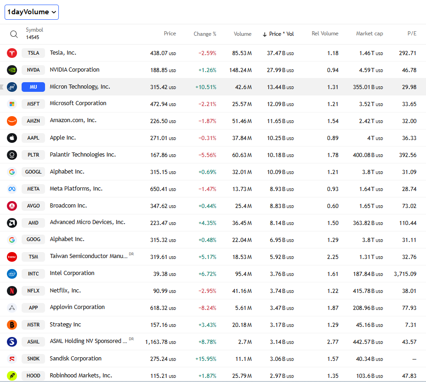
Task: Click the 37.47 B USD Price*Vol value
Action: [280, 53]
